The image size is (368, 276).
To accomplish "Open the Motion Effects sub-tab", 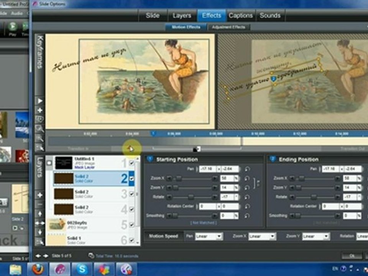I will click(x=186, y=27).
